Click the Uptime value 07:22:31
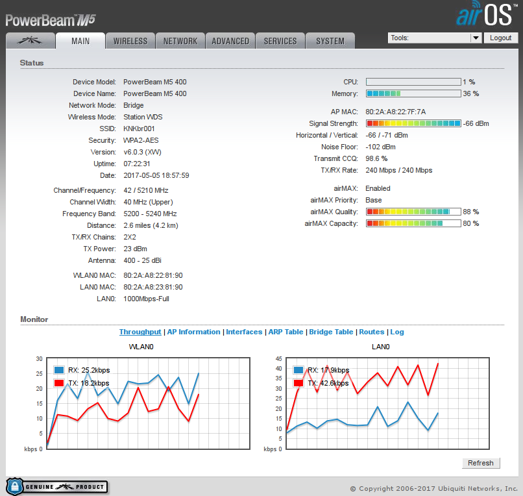This screenshot has width=523, height=496. pyautogui.click(x=137, y=164)
